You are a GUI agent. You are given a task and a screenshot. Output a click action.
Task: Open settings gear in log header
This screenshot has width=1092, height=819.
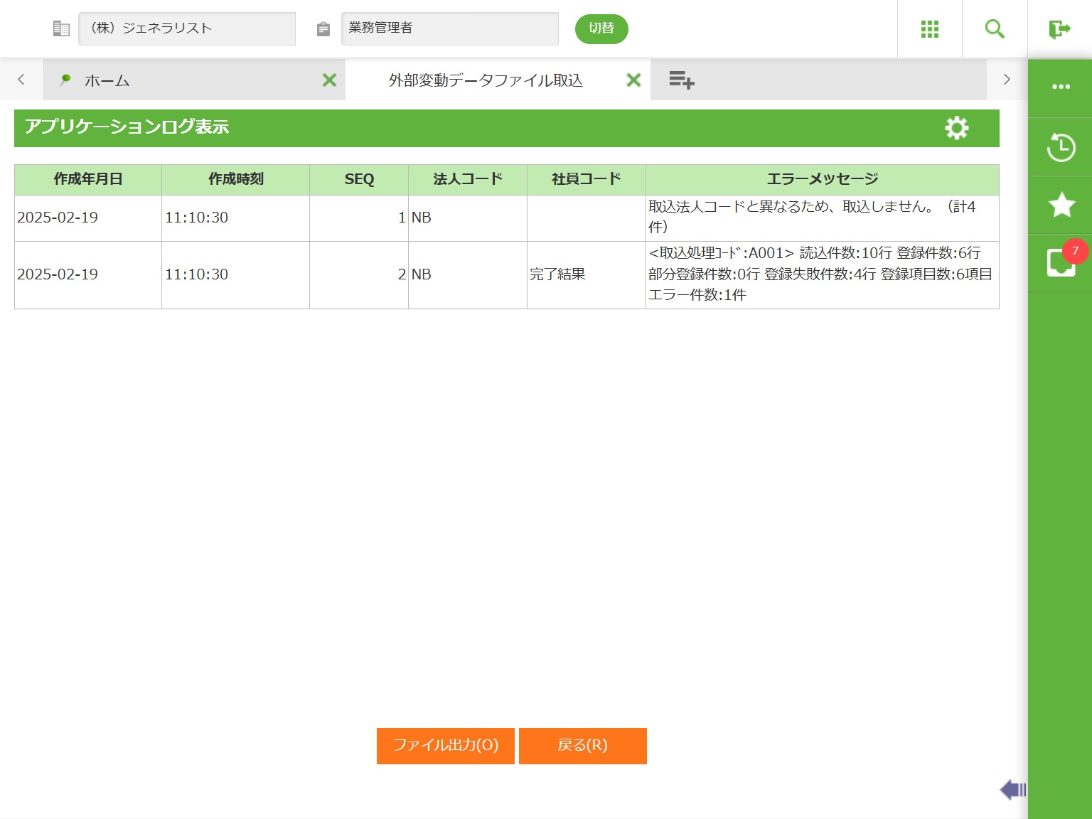[x=956, y=128]
